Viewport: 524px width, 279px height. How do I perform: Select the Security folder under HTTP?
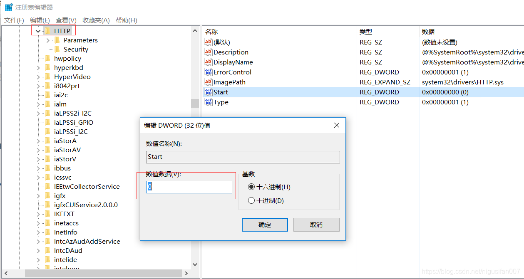click(x=75, y=49)
